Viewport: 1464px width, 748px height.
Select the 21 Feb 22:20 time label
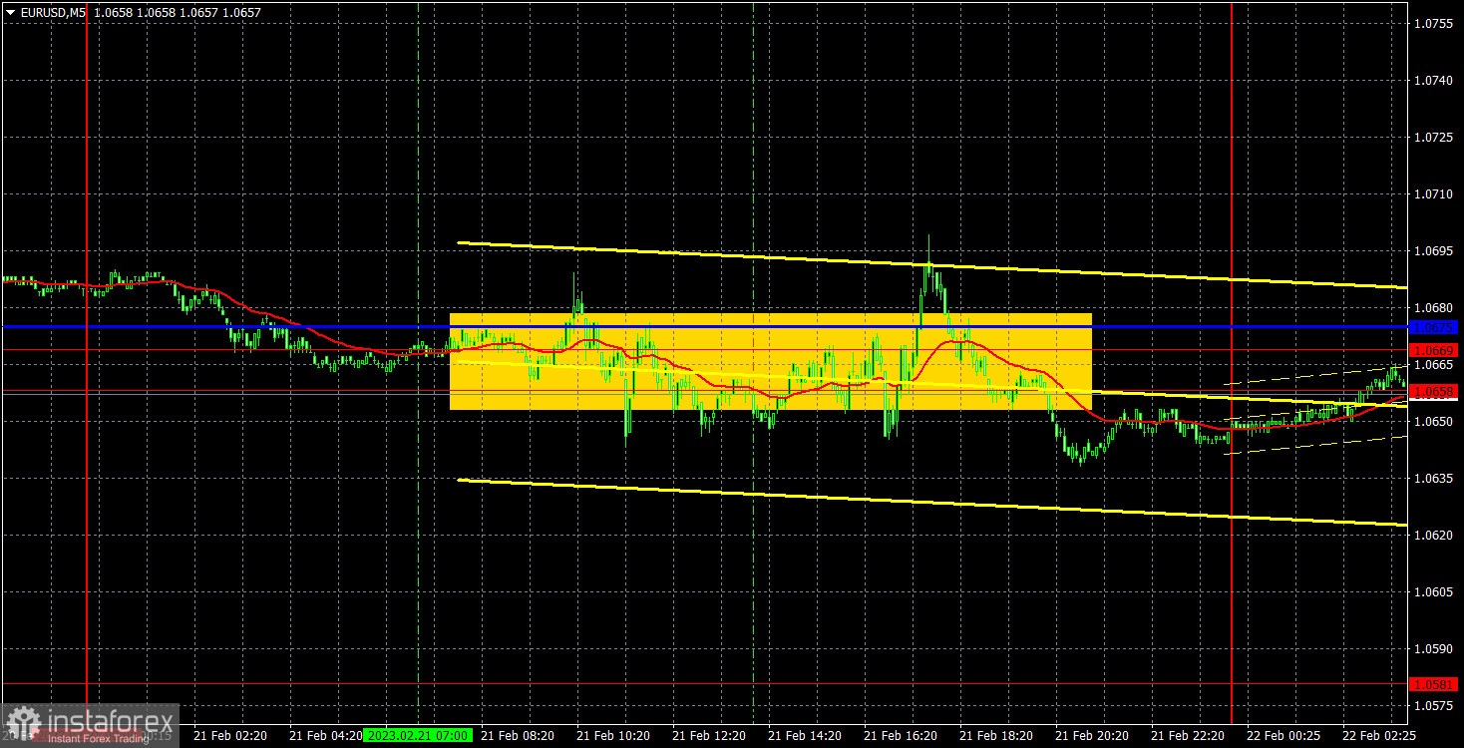[1187, 735]
